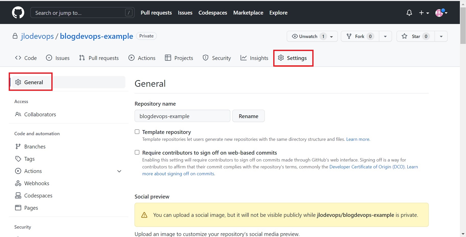Image resolution: width=466 pixels, height=237 pixels.
Task: Enable Require contributors to sign off checkbox
Action: pyautogui.click(x=137, y=152)
